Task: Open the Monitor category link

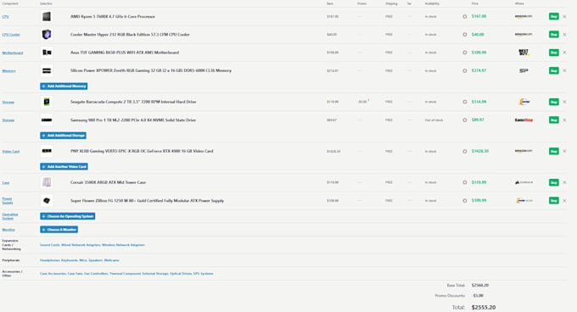Action: 8,230
